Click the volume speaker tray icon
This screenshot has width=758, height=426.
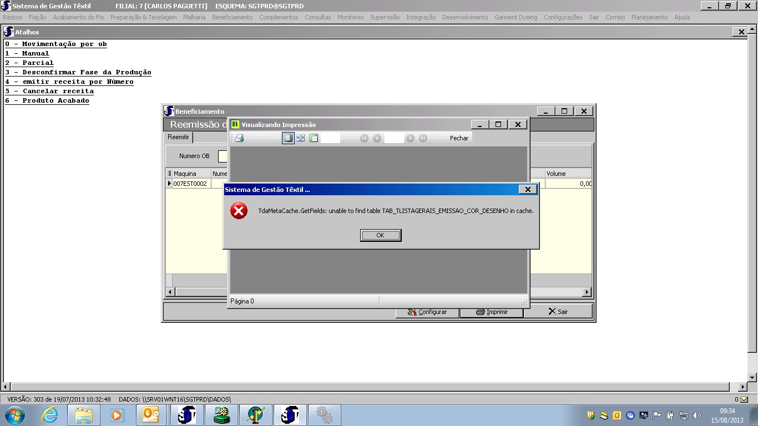click(x=696, y=415)
